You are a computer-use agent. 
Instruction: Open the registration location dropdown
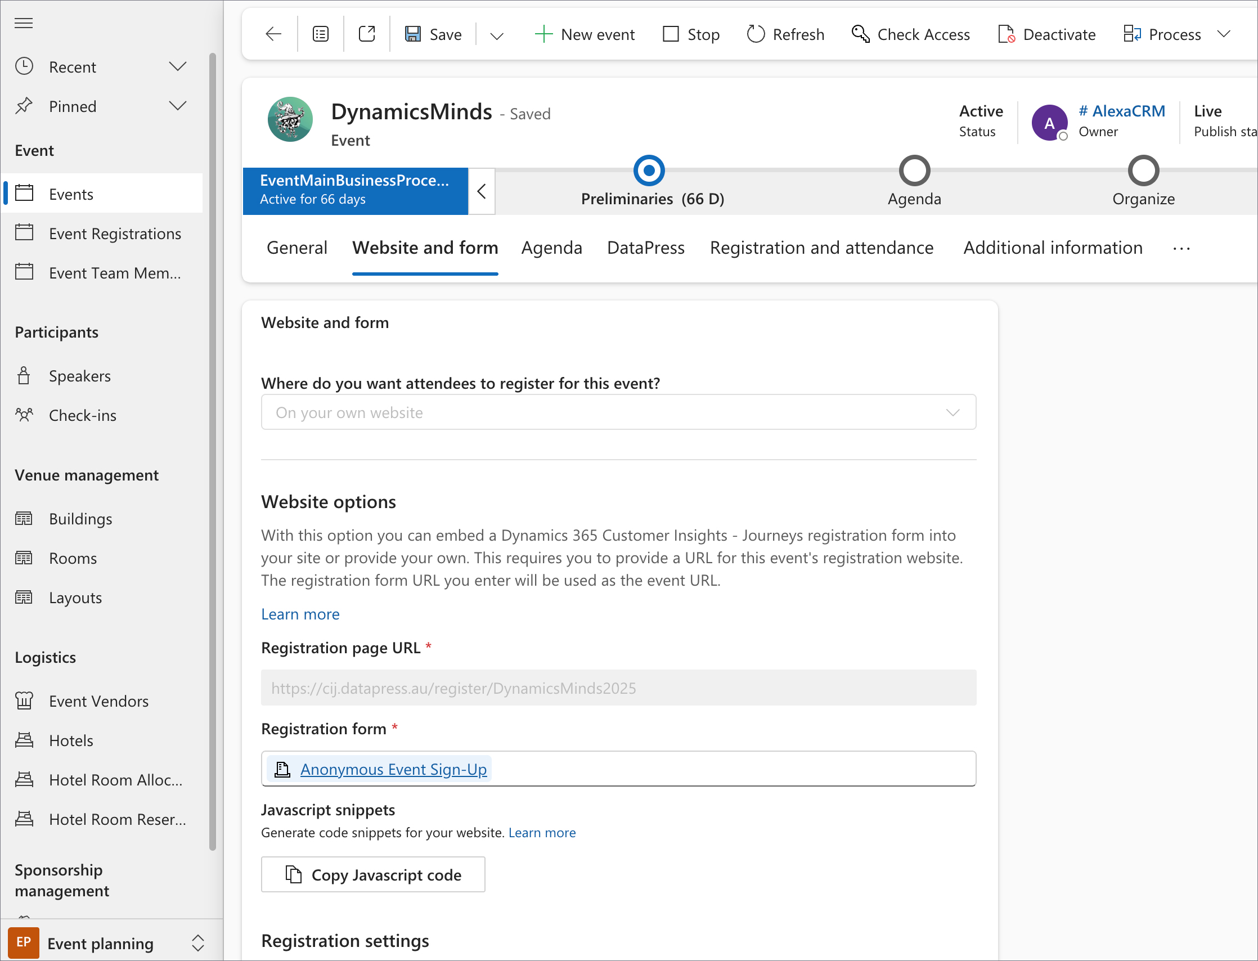point(618,412)
